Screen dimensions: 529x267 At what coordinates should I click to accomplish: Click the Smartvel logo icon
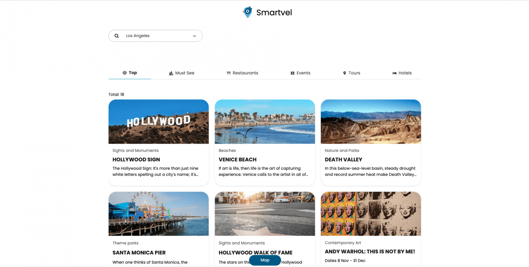(247, 12)
